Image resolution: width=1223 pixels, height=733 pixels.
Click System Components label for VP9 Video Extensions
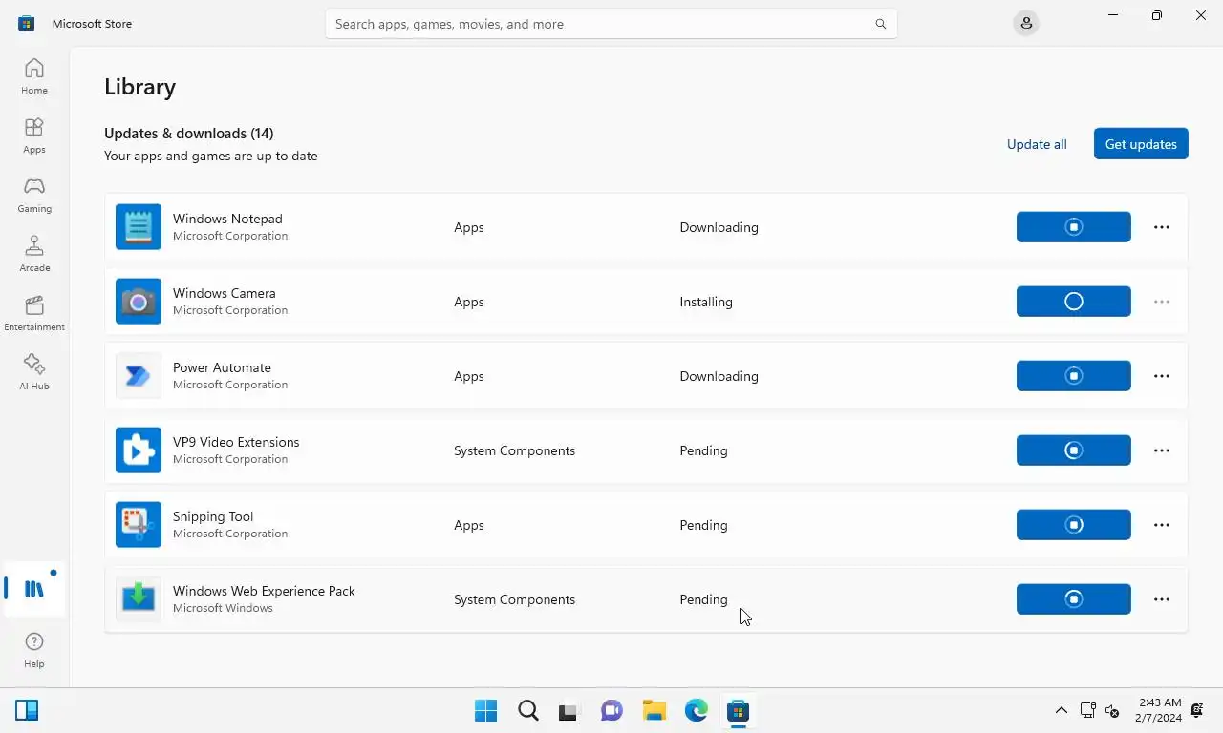pos(514,450)
